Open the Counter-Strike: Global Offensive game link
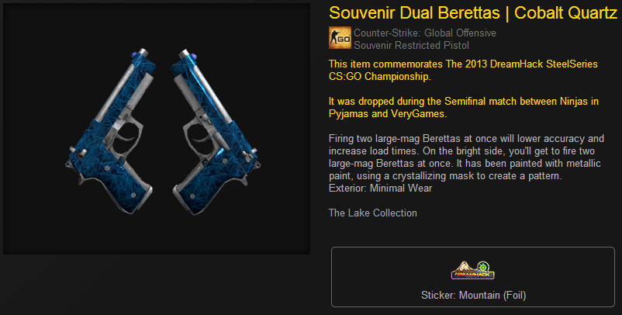 [x=425, y=33]
